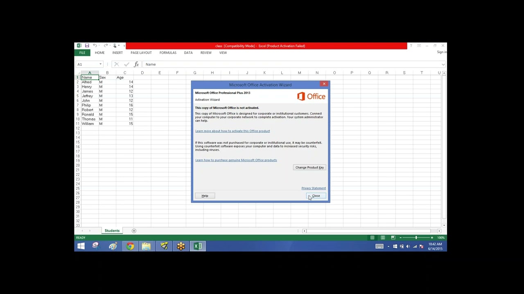Screen dimensions: 524x294
Task: Click the Name Box showing A1
Action: pyautogui.click(x=87, y=64)
